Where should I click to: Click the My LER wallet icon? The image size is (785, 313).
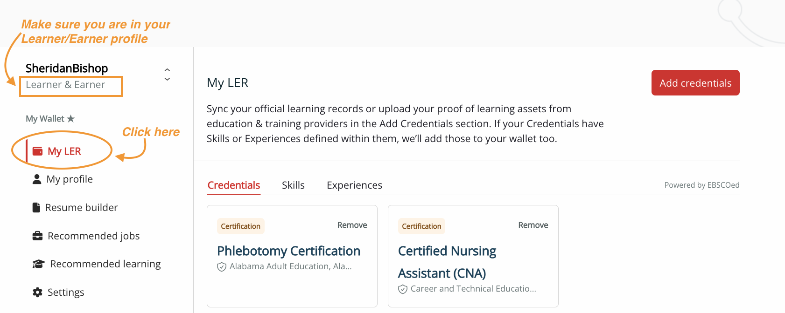pos(37,151)
